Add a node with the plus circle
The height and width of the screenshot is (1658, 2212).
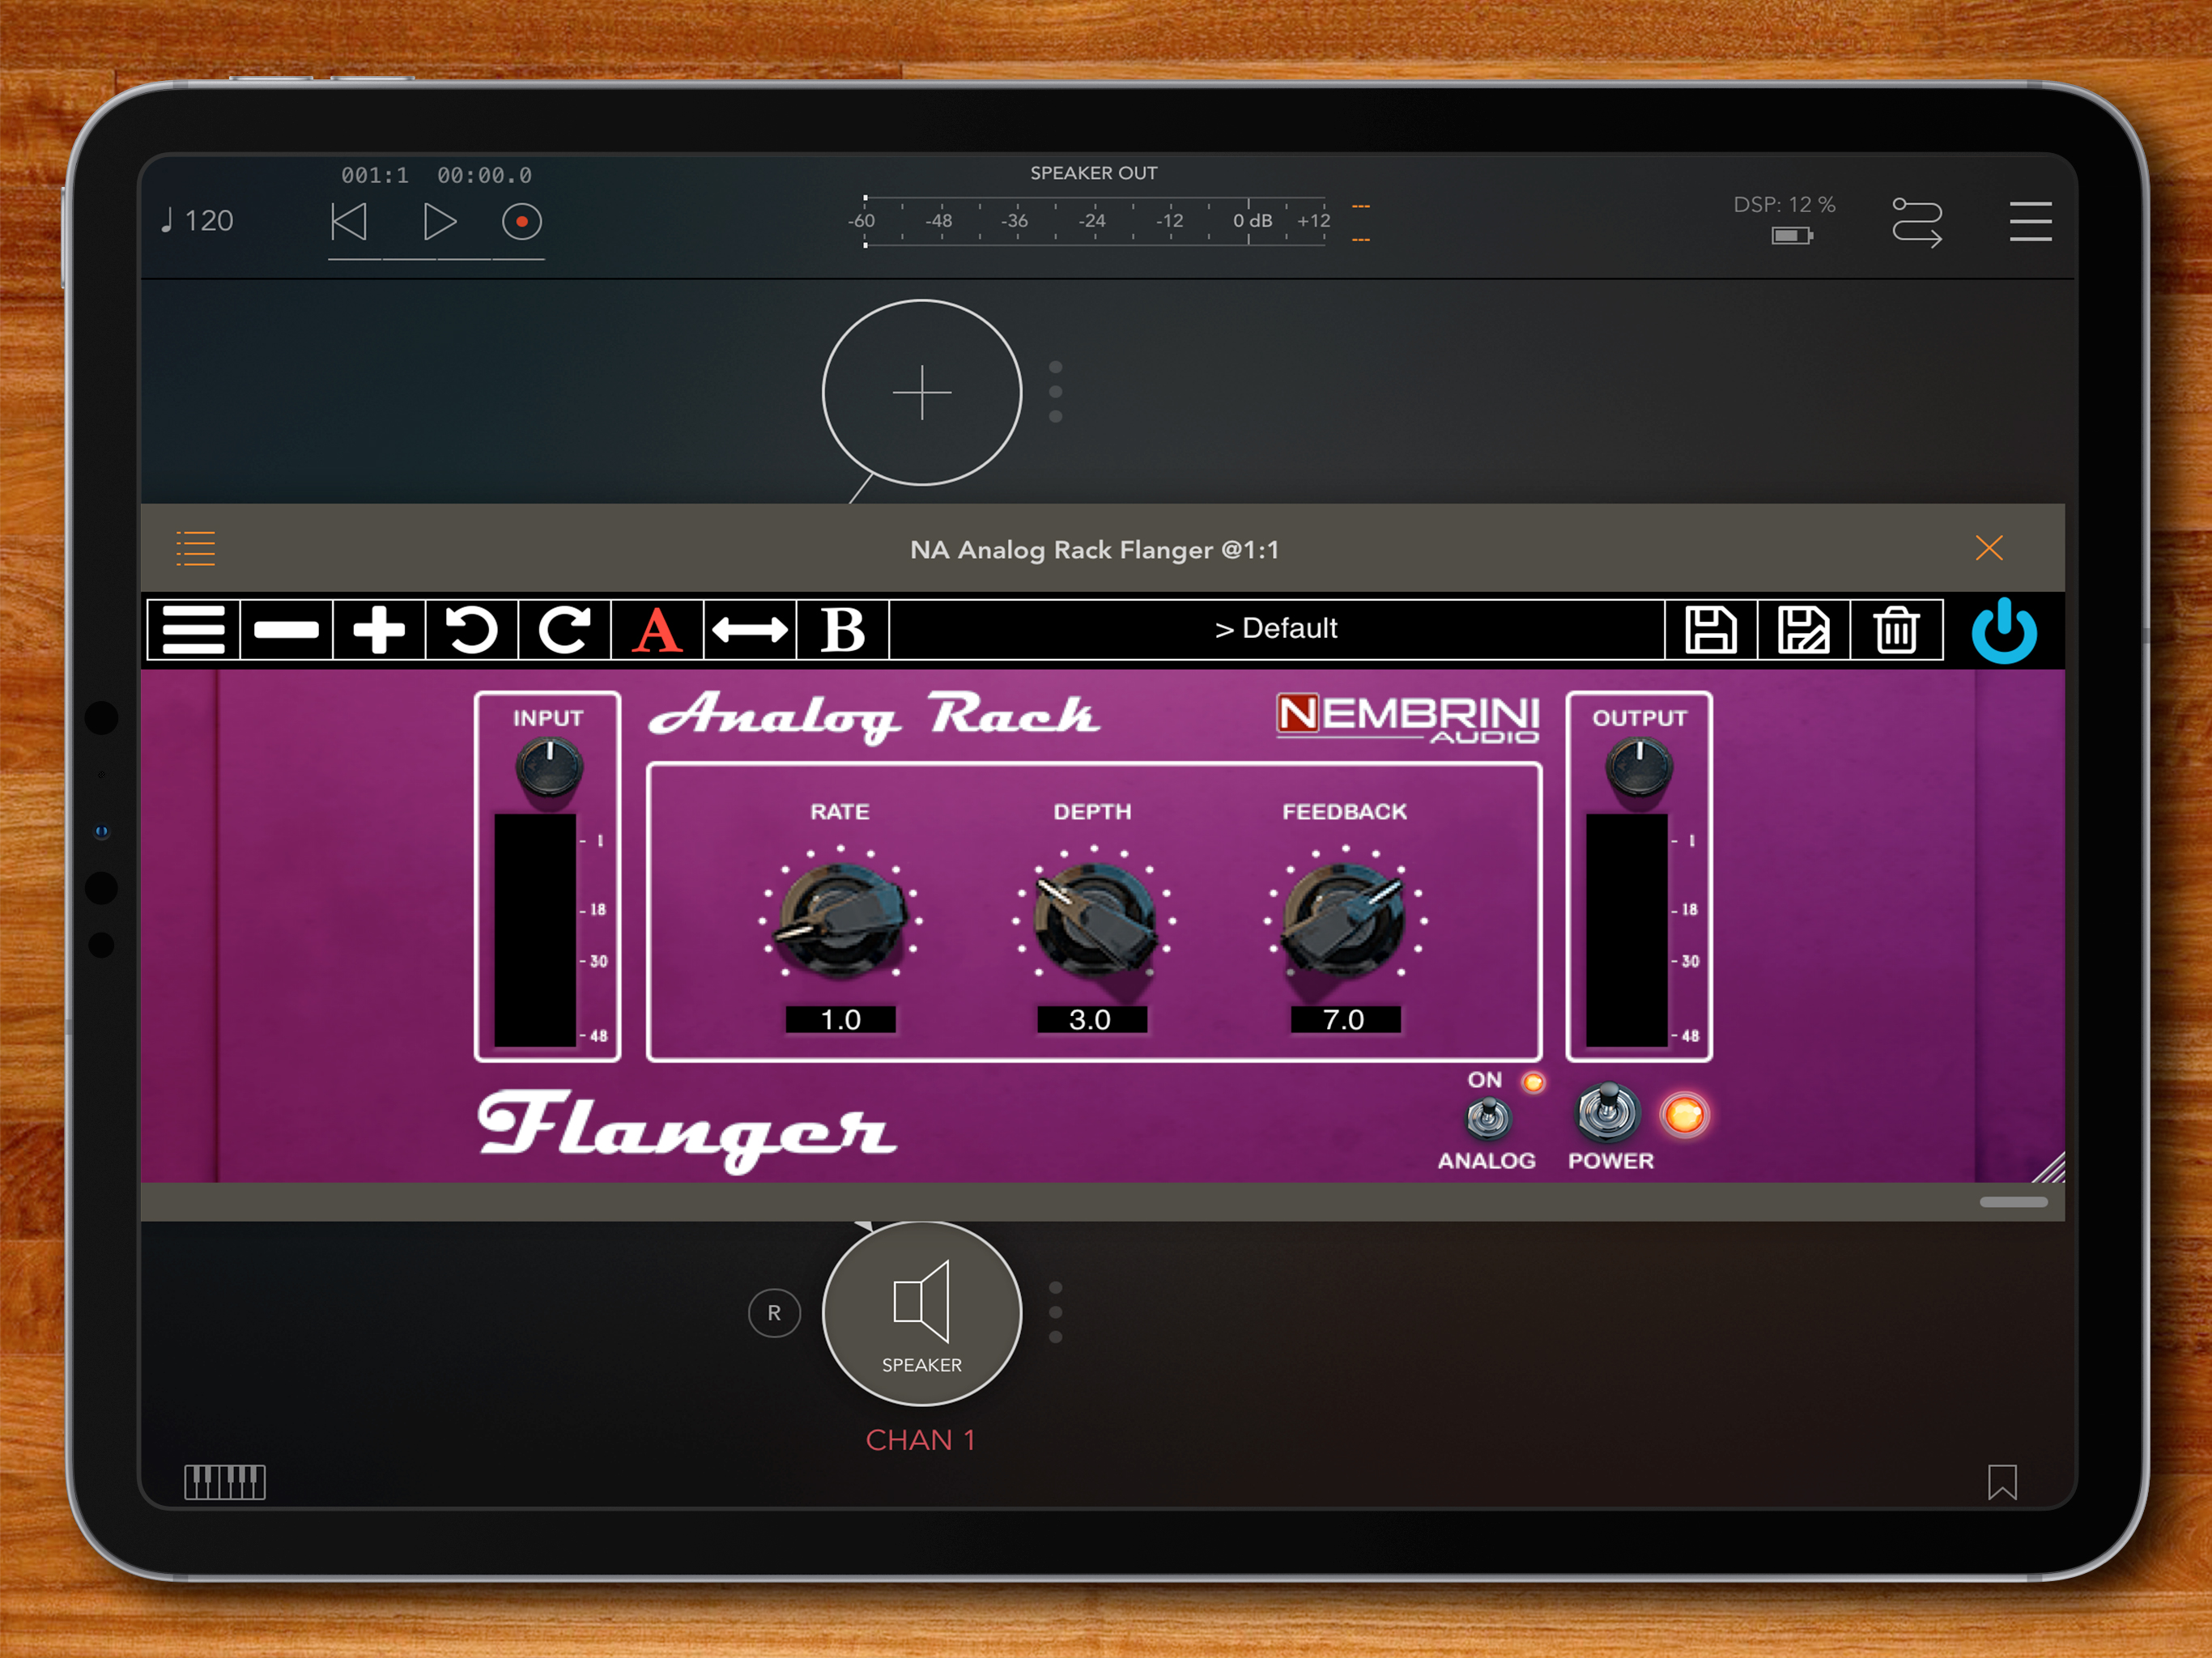921,392
